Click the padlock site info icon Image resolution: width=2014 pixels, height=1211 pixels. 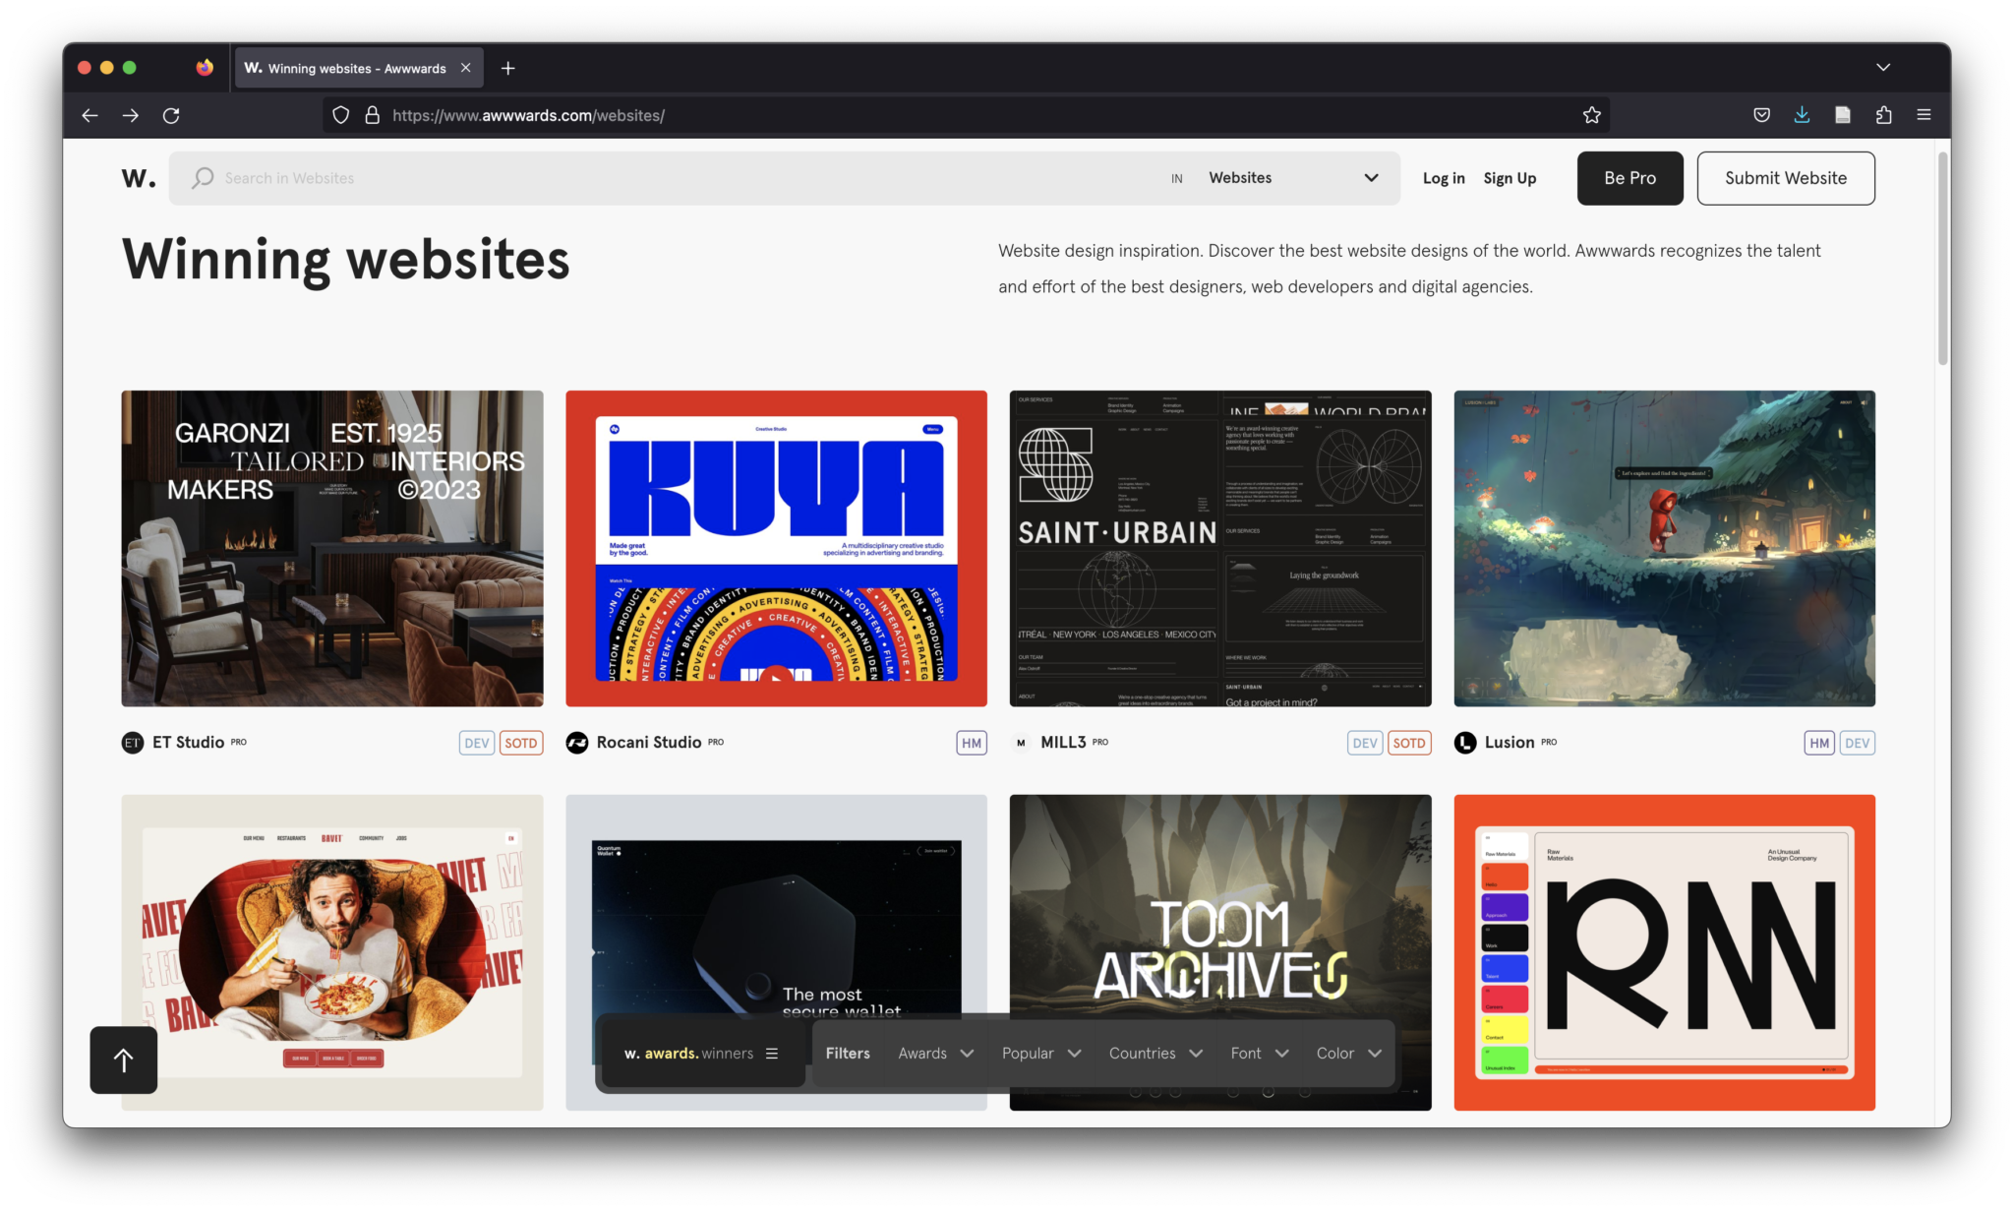[x=373, y=115]
